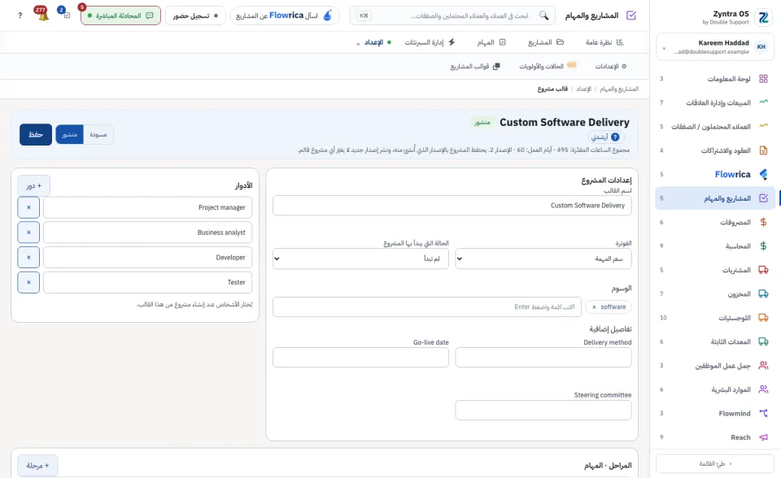Click the question mark help icon in top bar

coord(20,15)
